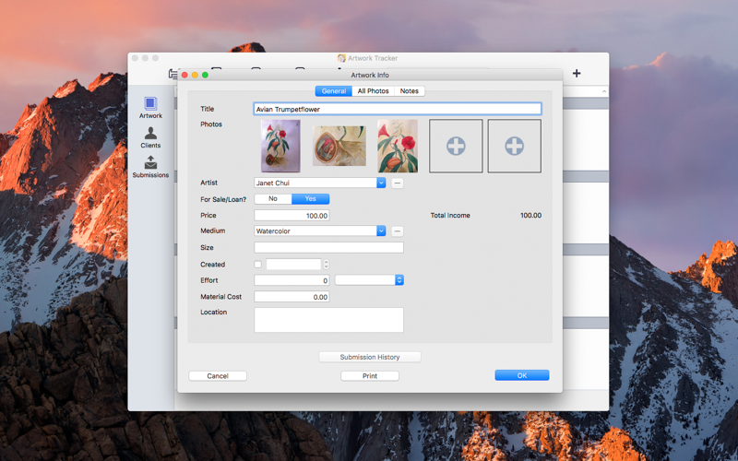738x461 pixels.
Task: Set For Sale/Loan to Yes
Action: click(310, 198)
